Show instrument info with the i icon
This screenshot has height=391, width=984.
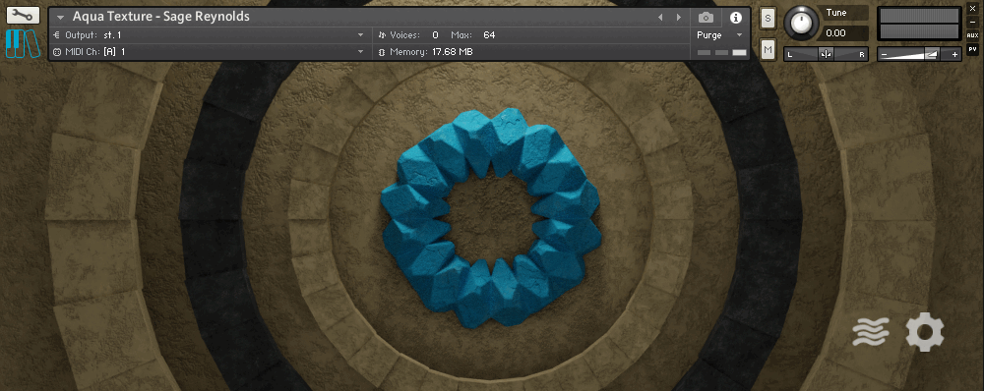736,18
